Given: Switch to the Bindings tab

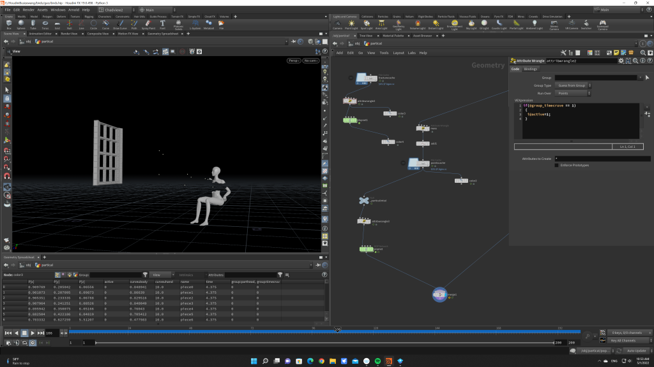Looking at the screenshot, I should click(531, 69).
